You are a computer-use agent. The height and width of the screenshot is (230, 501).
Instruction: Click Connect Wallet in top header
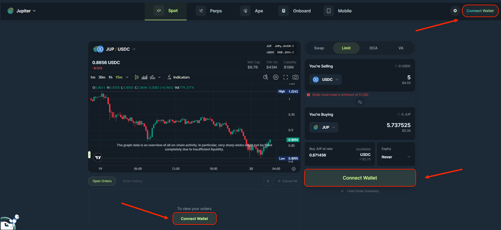click(480, 11)
